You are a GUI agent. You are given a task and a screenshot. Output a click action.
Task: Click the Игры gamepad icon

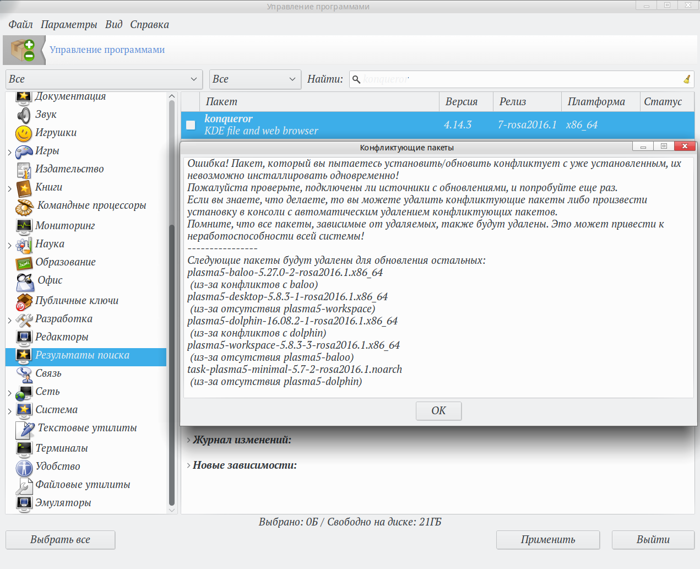(x=24, y=151)
